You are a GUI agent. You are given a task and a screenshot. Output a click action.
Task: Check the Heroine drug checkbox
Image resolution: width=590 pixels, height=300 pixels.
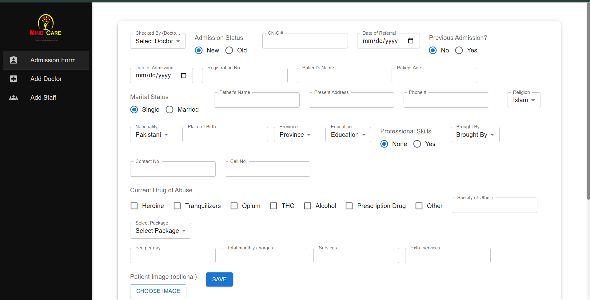[x=134, y=206]
